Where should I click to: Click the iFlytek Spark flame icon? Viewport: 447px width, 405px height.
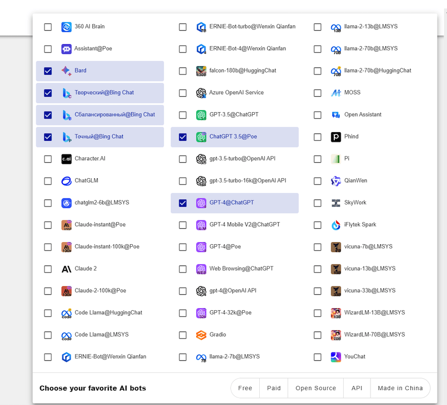tap(336, 225)
